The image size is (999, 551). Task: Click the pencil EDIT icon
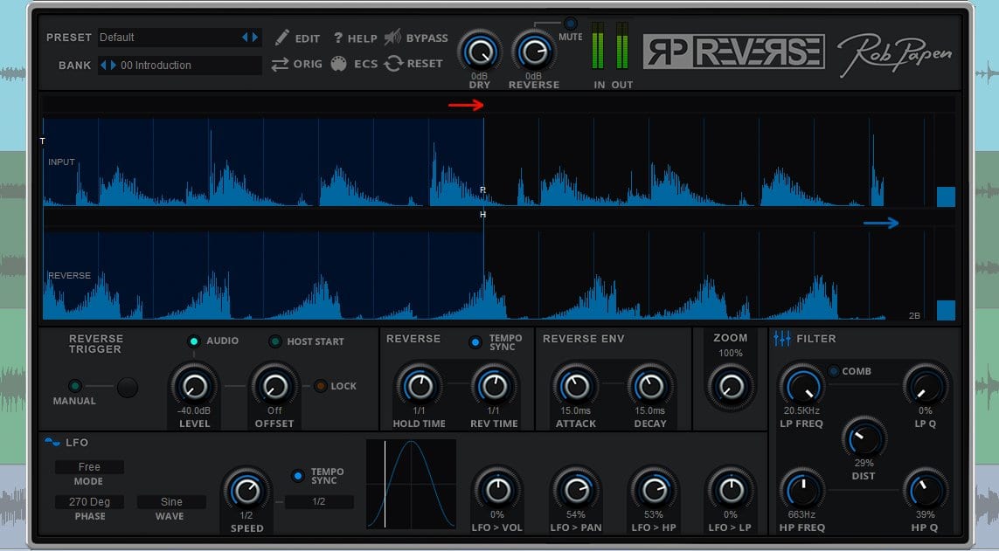pos(281,38)
